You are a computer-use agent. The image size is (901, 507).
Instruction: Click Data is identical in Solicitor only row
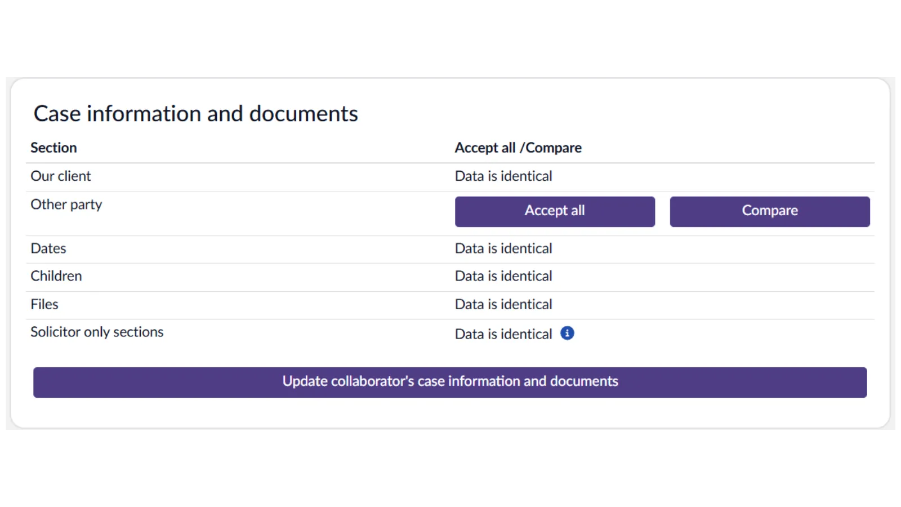503,334
